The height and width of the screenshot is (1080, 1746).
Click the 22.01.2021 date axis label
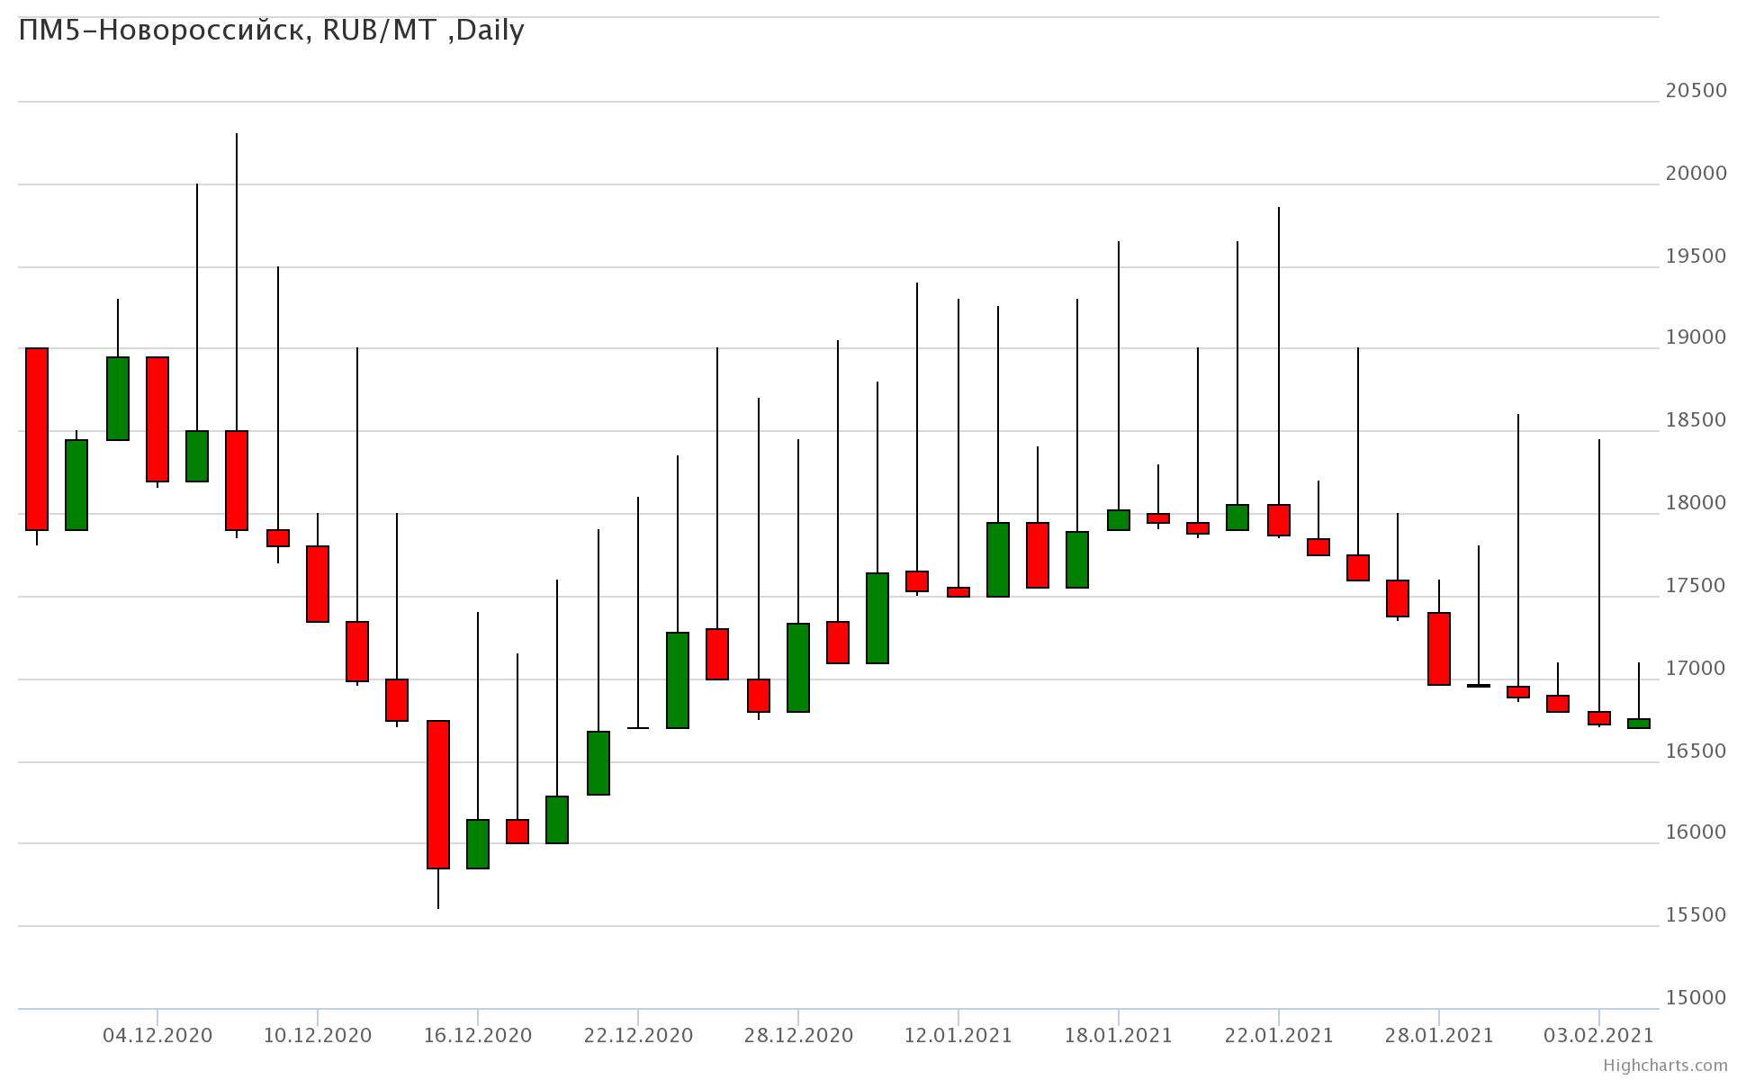coord(1278,1035)
